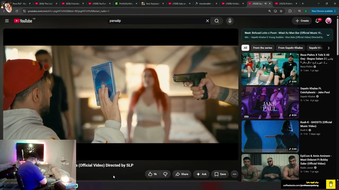Open the Mast Didanet video thumbnail
Screen dimensions: 339x190
tap(270, 168)
